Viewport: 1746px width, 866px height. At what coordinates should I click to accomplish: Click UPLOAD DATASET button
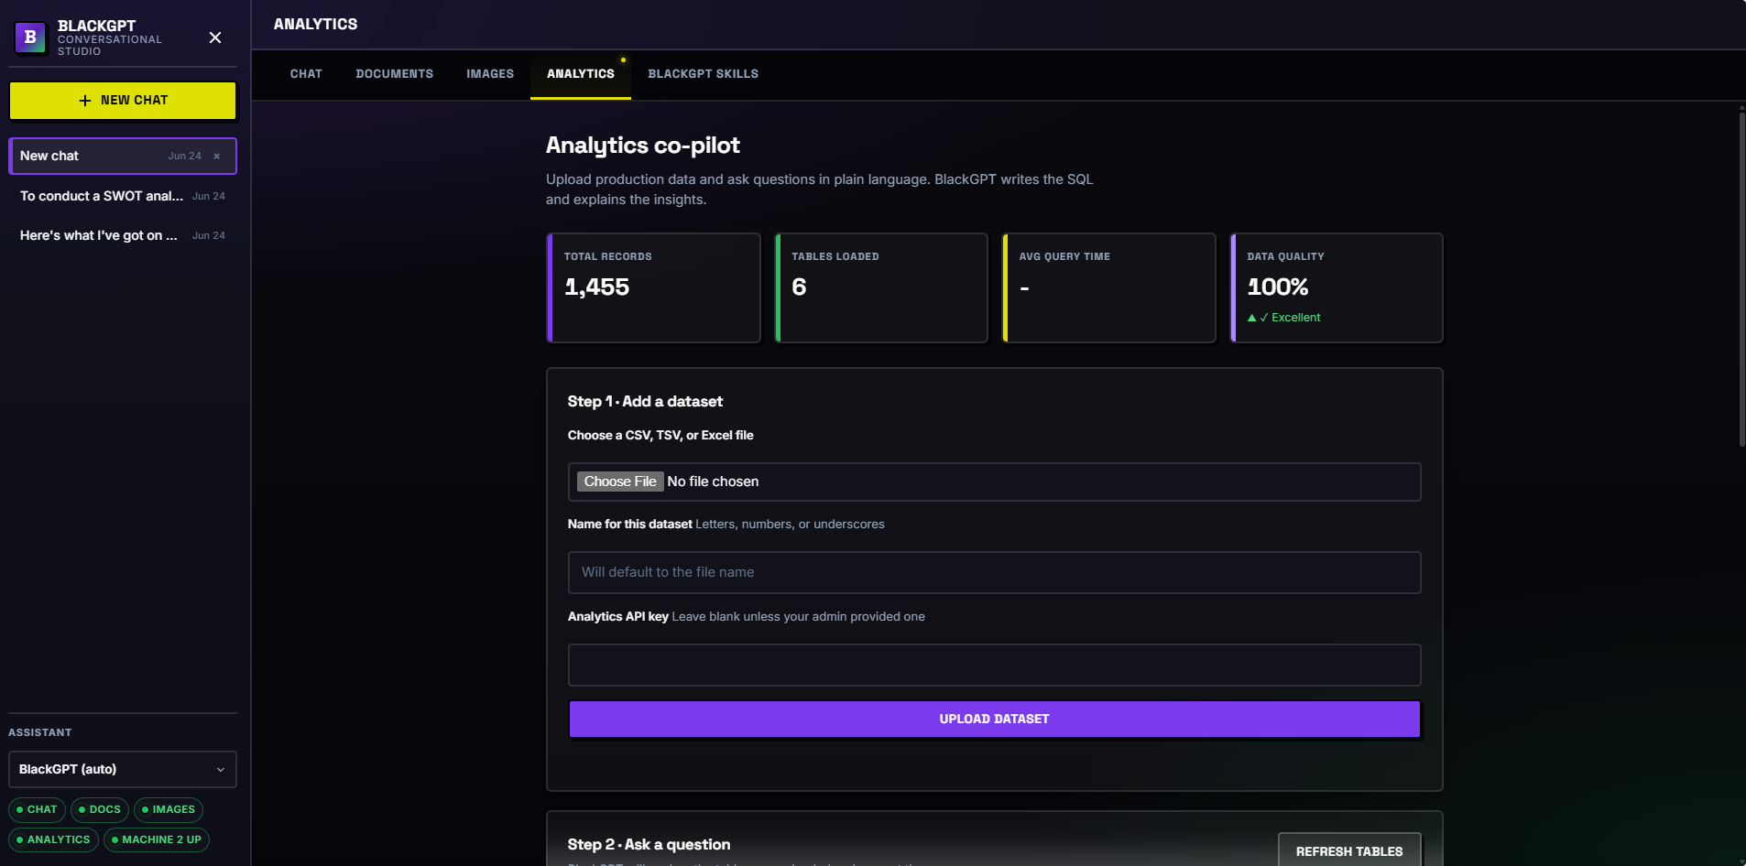pyautogui.click(x=994, y=720)
